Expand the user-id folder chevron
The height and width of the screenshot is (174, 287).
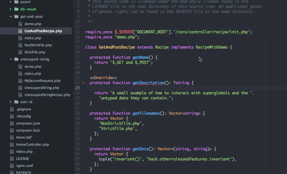tap(10, 102)
